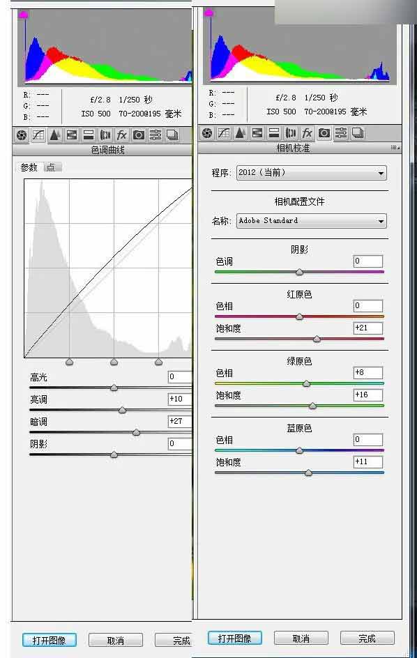This screenshot has height=658, width=417.
Task: Click 绿原色 色相 slider handle
Action: coord(307,383)
